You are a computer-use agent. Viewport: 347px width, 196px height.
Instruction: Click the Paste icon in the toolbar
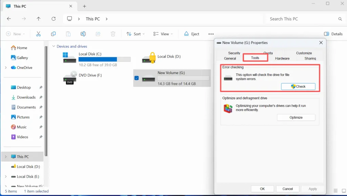pos(68,34)
